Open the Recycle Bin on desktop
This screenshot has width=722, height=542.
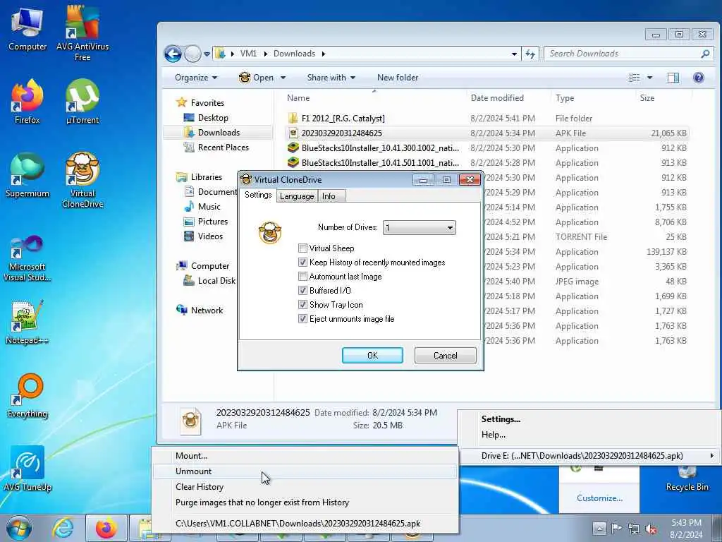click(687, 478)
